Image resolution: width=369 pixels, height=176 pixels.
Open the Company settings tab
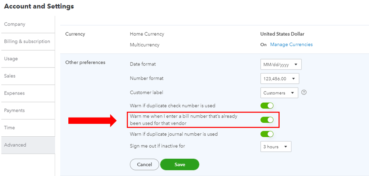(x=15, y=24)
